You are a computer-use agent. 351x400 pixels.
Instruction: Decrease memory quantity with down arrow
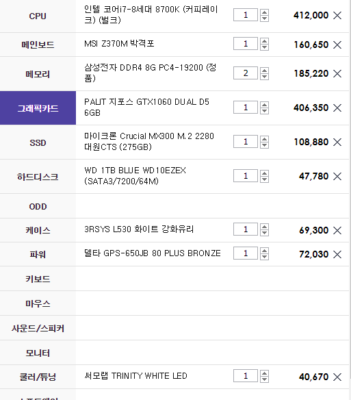click(x=264, y=77)
